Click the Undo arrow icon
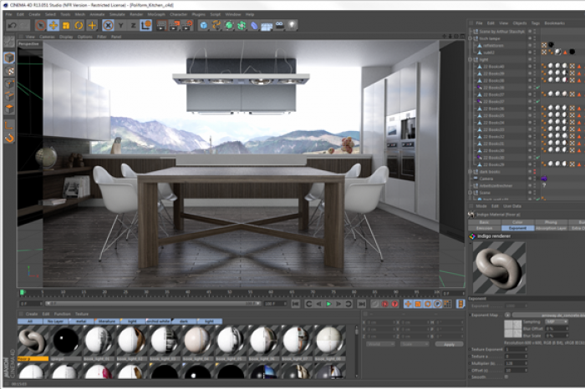This screenshot has width=585, height=389. [12, 25]
